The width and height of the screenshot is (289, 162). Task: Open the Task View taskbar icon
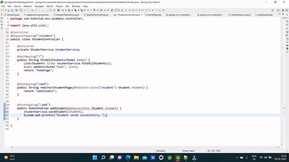pyautogui.click(x=112, y=157)
